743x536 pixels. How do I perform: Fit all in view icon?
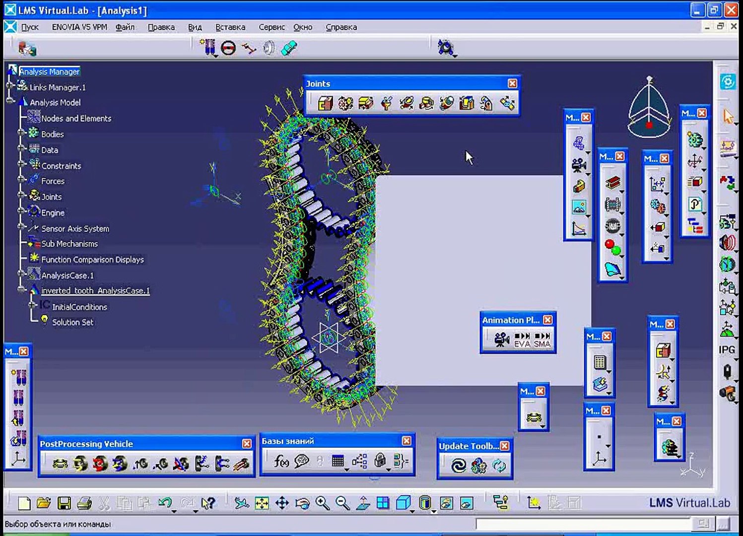click(x=262, y=503)
